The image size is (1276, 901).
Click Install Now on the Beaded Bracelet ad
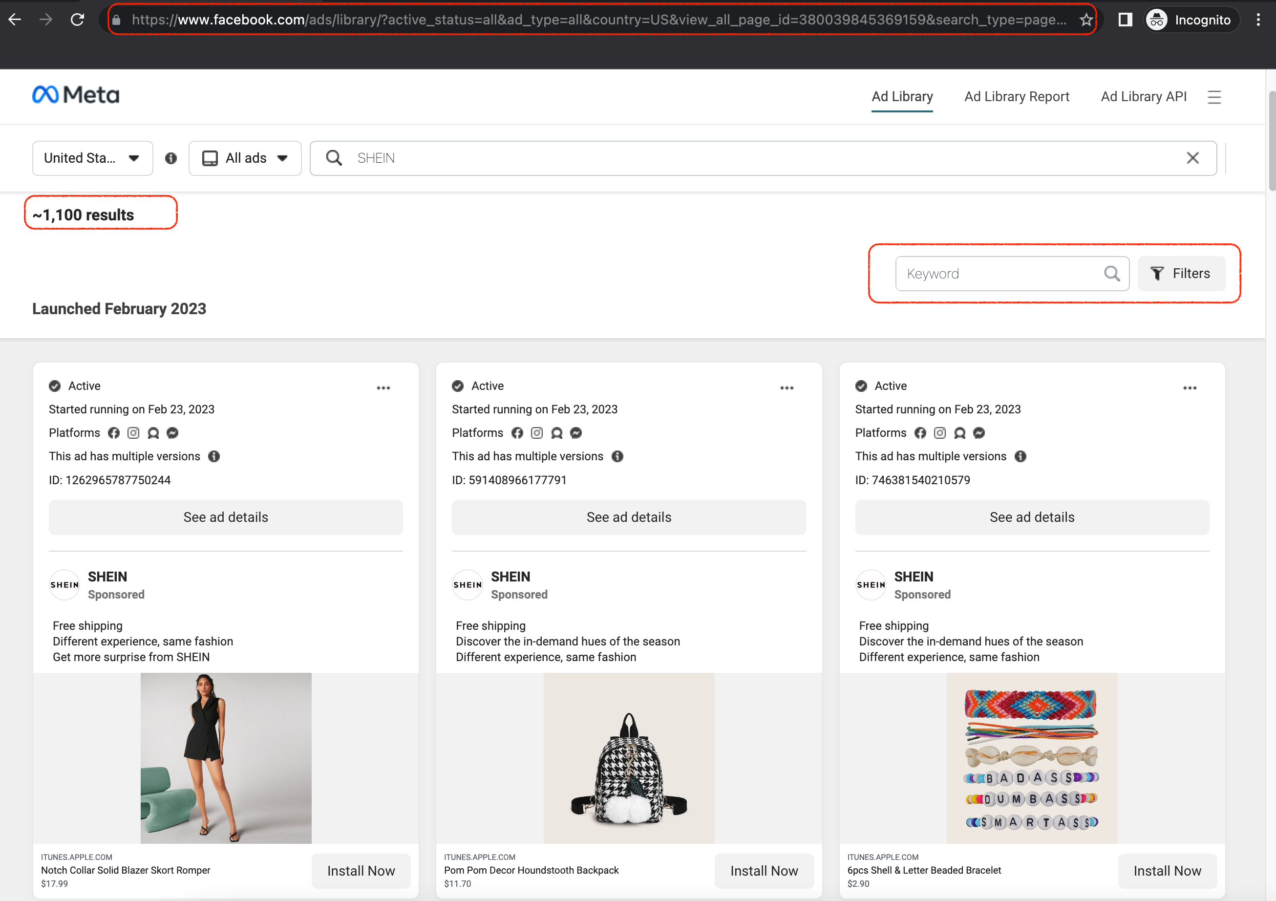tap(1168, 870)
